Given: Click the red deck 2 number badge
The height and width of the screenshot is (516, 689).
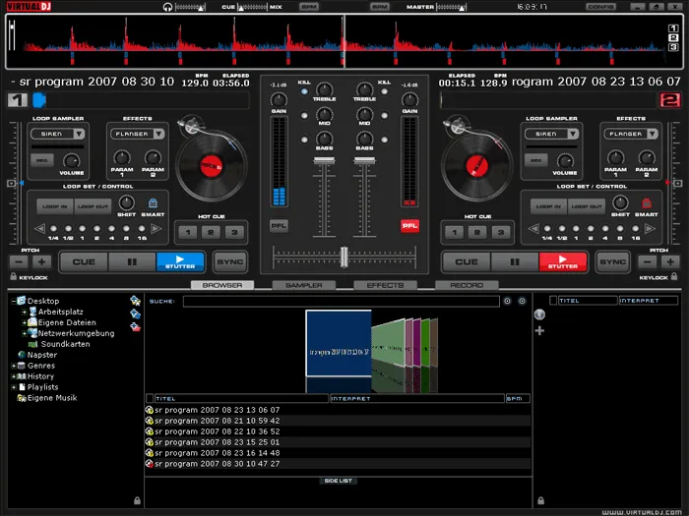Looking at the screenshot, I should (x=670, y=100).
